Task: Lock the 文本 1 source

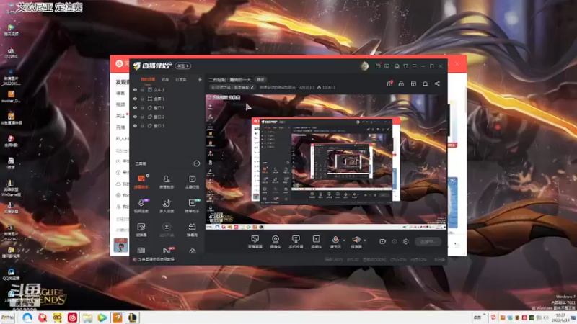Action: pyautogui.click(x=142, y=89)
